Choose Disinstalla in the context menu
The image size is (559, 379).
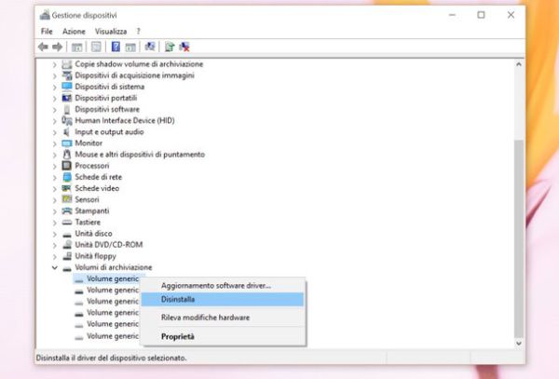click(223, 300)
